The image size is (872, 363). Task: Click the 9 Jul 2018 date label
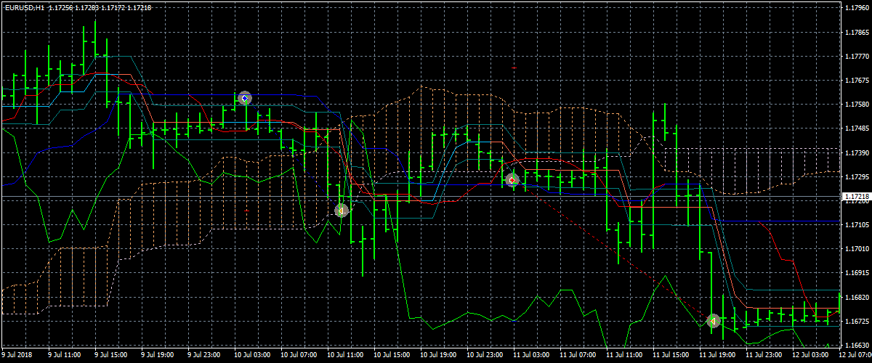(x=17, y=356)
